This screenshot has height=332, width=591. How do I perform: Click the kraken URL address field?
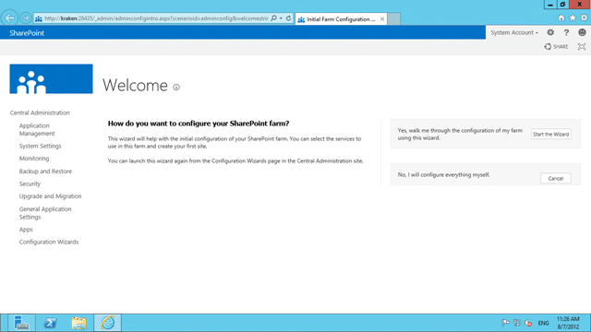point(156,18)
